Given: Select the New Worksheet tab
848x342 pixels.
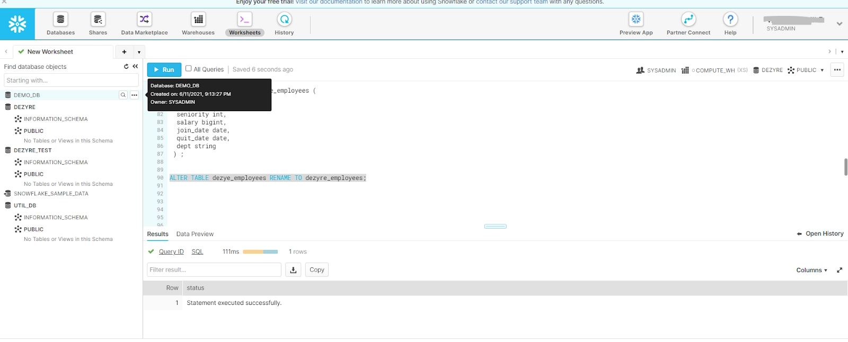Looking at the screenshot, I should click(x=50, y=52).
